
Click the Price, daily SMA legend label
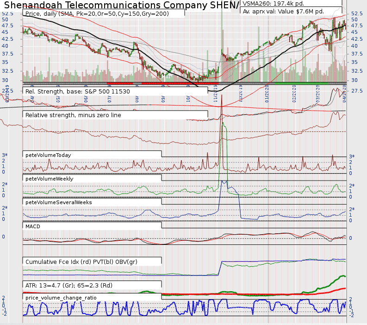tap(97, 14)
